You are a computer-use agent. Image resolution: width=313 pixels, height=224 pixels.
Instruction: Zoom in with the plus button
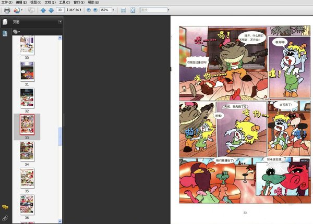pos(95,10)
